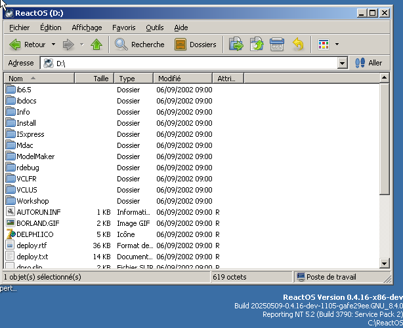Select the Workshop folder icon
Image resolution: width=403 pixels, height=328 pixels.
pos(11,201)
